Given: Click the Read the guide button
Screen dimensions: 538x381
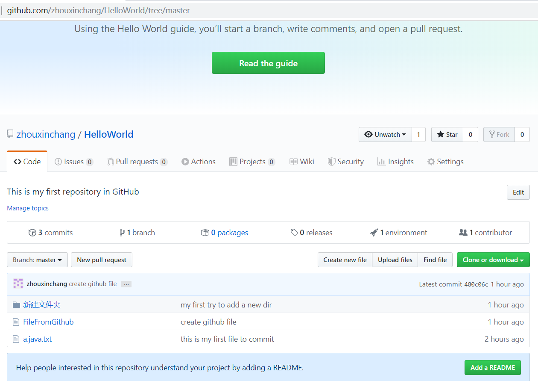Looking at the screenshot, I should coord(268,63).
